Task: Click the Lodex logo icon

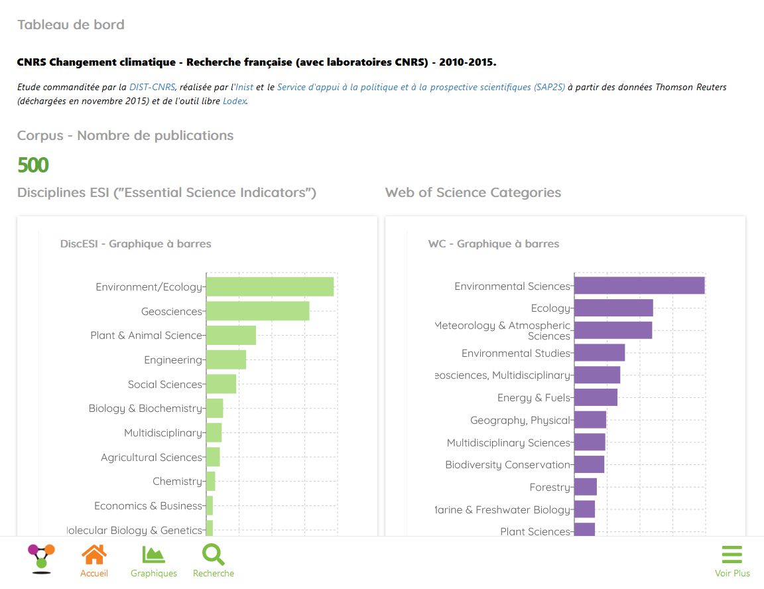Action: (x=41, y=558)
